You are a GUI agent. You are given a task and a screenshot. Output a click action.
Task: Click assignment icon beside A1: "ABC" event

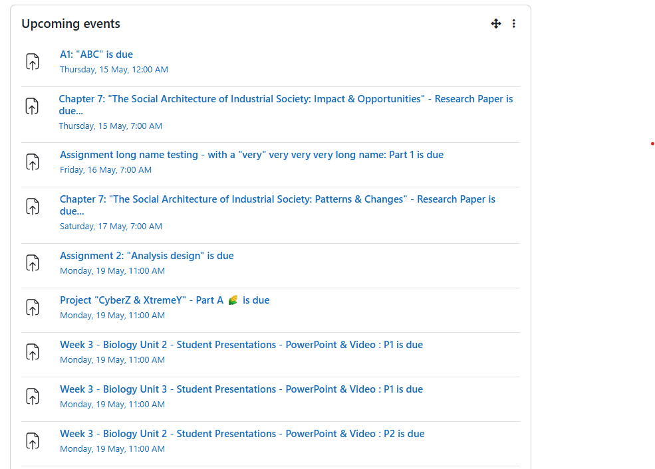pyautogui.click(x=33, y=62)
